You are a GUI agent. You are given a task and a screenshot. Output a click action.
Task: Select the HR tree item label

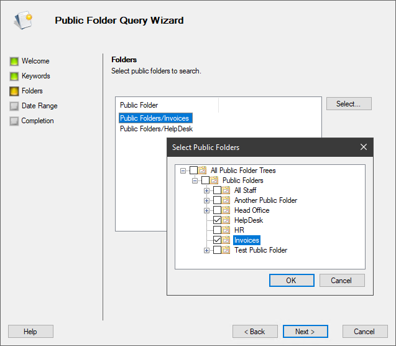point(239,230)
